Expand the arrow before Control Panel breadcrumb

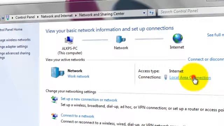pos(13,18)
